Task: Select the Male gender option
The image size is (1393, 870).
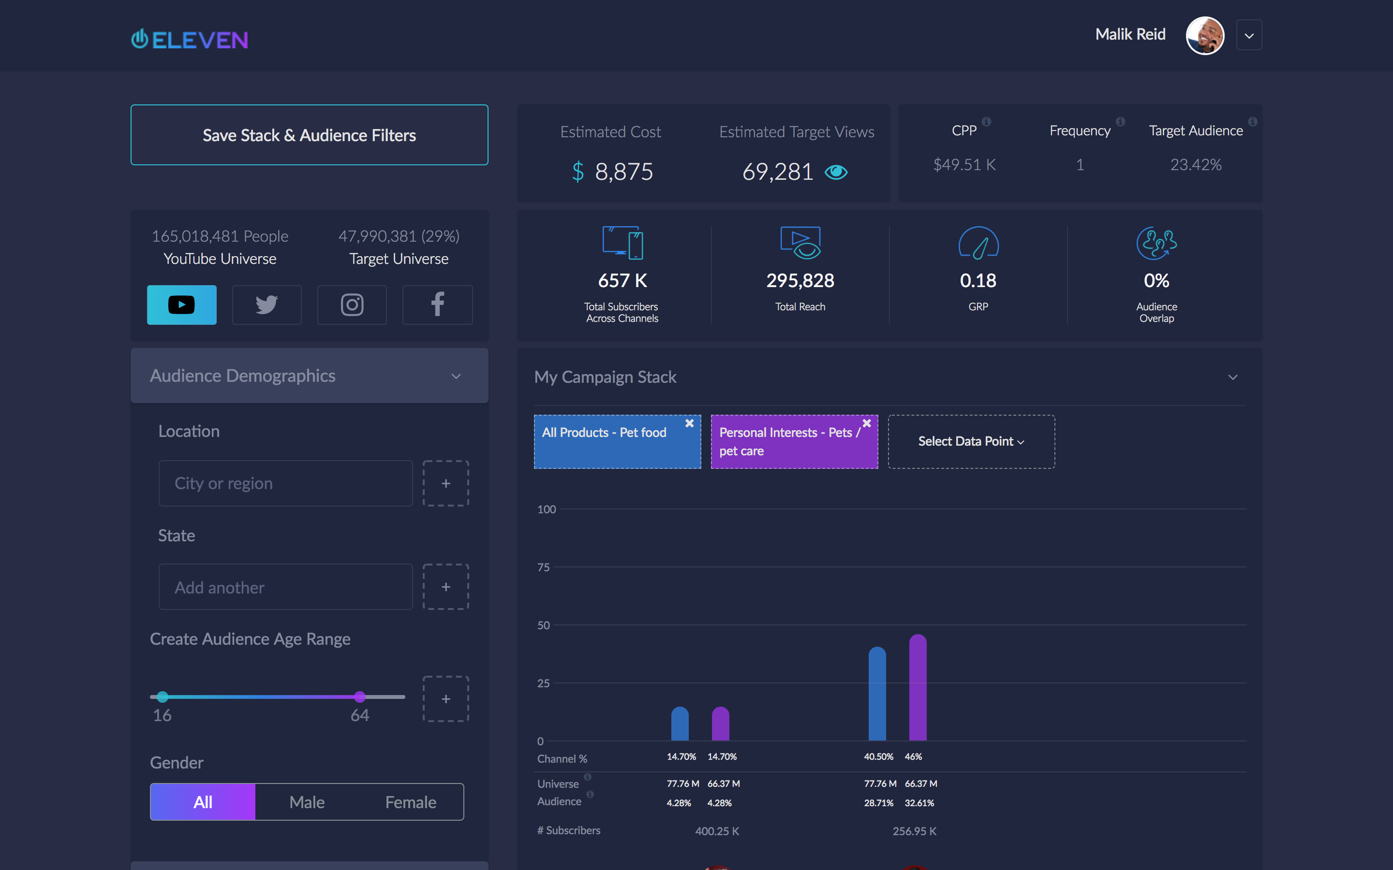Action: point(307,801)
